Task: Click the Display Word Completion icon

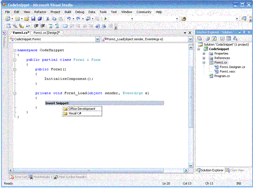Action: [x=28, y=26]
